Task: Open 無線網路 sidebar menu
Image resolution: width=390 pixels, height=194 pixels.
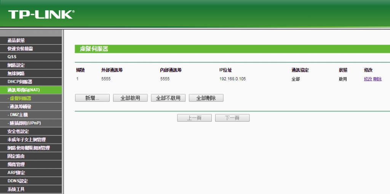Action: coord(31,73)
